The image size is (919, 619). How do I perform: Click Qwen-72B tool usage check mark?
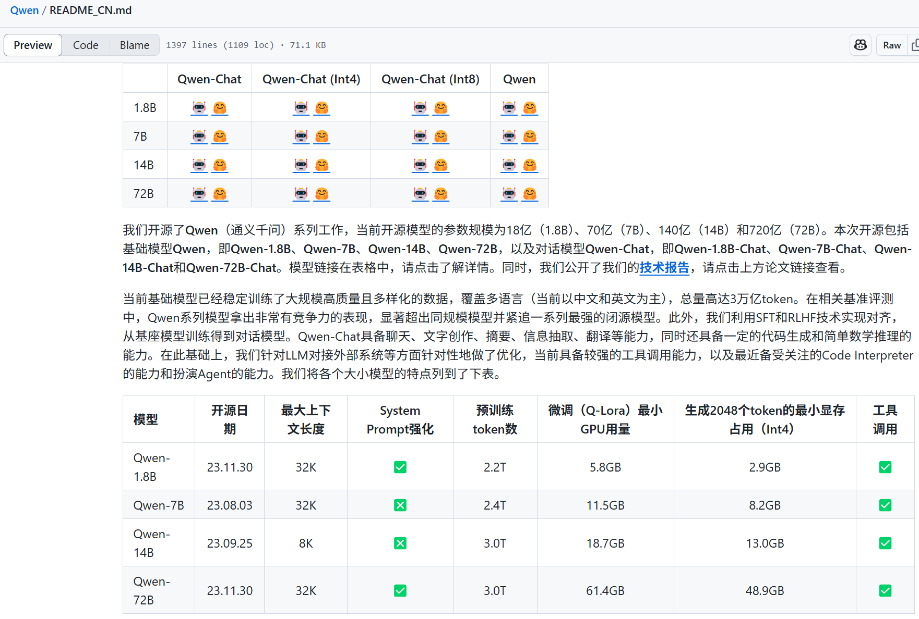(885, 591)
